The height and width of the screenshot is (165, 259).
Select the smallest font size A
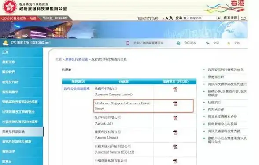[x=163, y=19]
